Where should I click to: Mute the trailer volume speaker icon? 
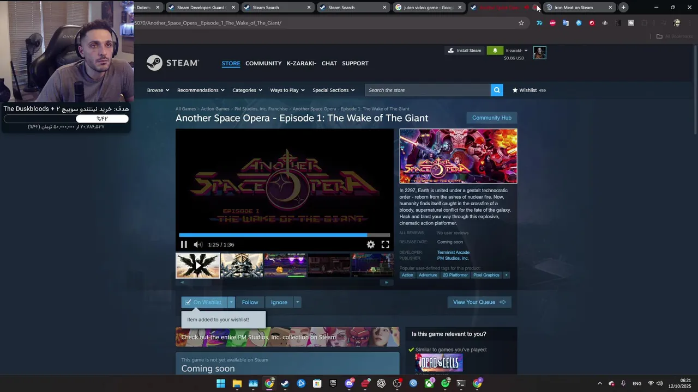[198, 244]
